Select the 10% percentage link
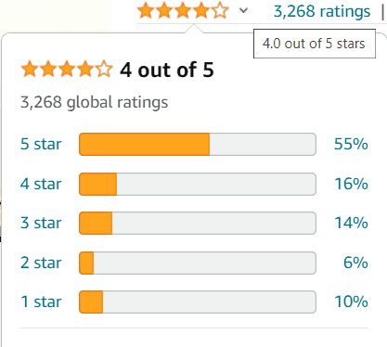Image resolution: width=387 pixels, height=347 pixels. point(351,302)
